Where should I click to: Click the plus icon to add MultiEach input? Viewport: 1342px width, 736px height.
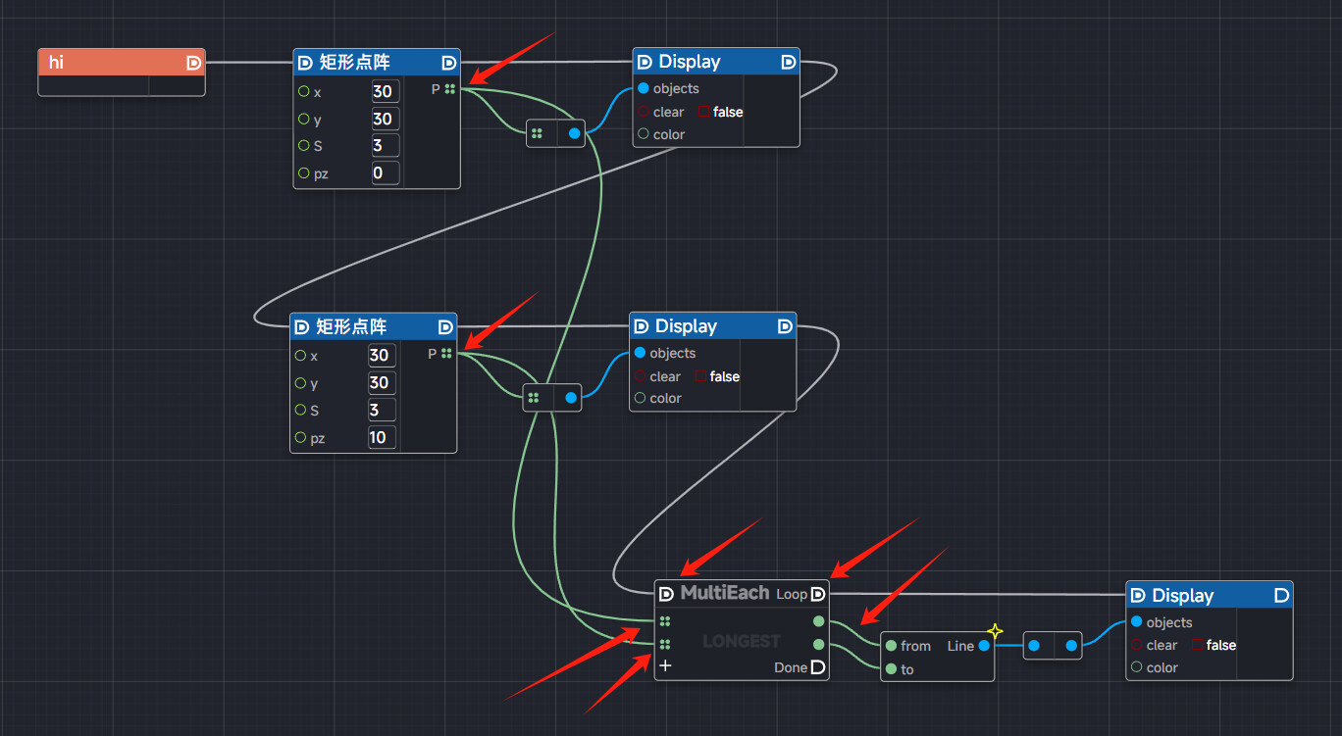coord(665,666)
